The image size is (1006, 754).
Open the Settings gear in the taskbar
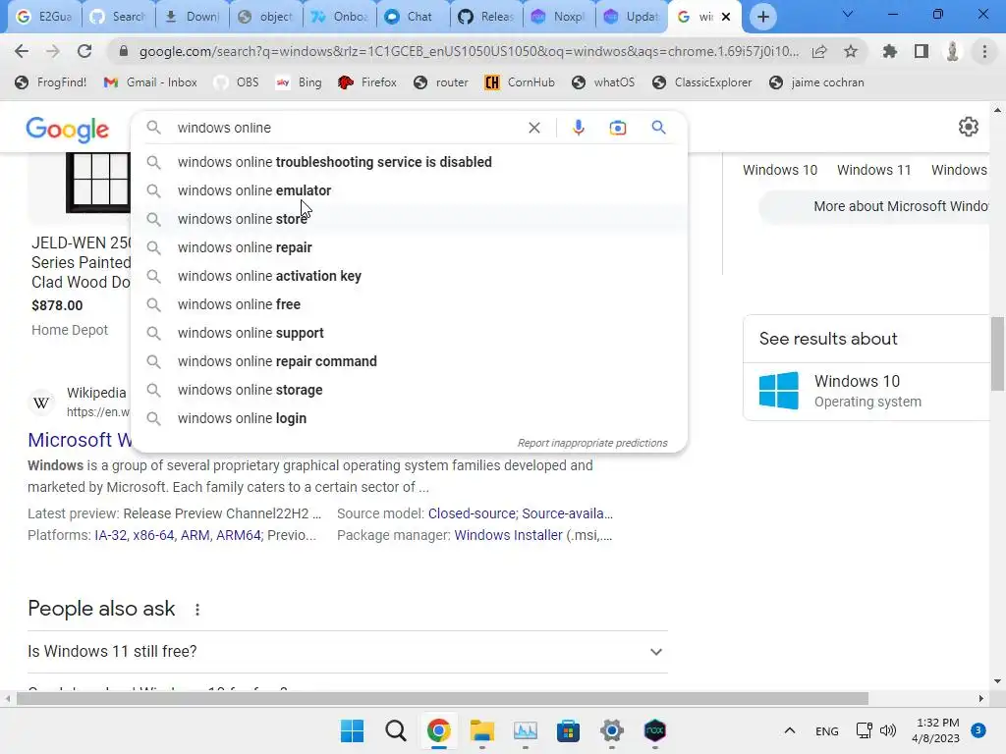pyautogui.click(x=611, y=730)
